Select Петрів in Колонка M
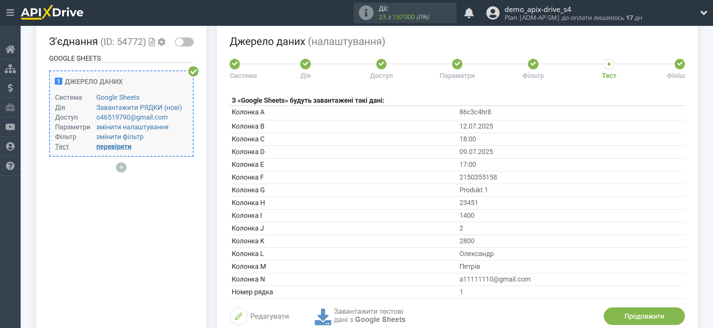Viewport: 713px width, 328px height. 470,267
